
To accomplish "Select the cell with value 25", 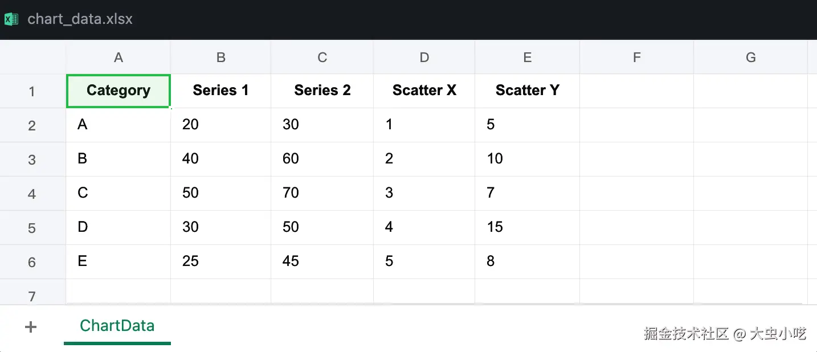I will pos(220,261).
